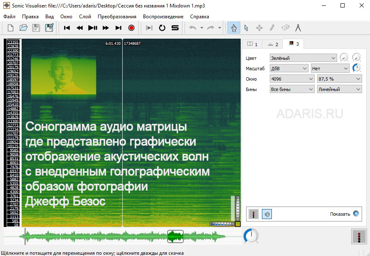Image resolution: width=370 pixels, height=256 pixels.
Task: Open the Слой menu
Action: [x=85, y=17]
